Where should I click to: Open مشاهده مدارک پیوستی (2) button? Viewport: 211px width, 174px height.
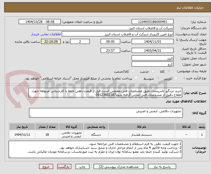tap(119, 167)
